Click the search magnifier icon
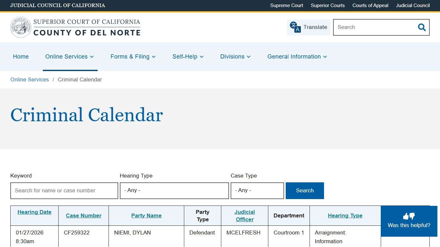 422,27
